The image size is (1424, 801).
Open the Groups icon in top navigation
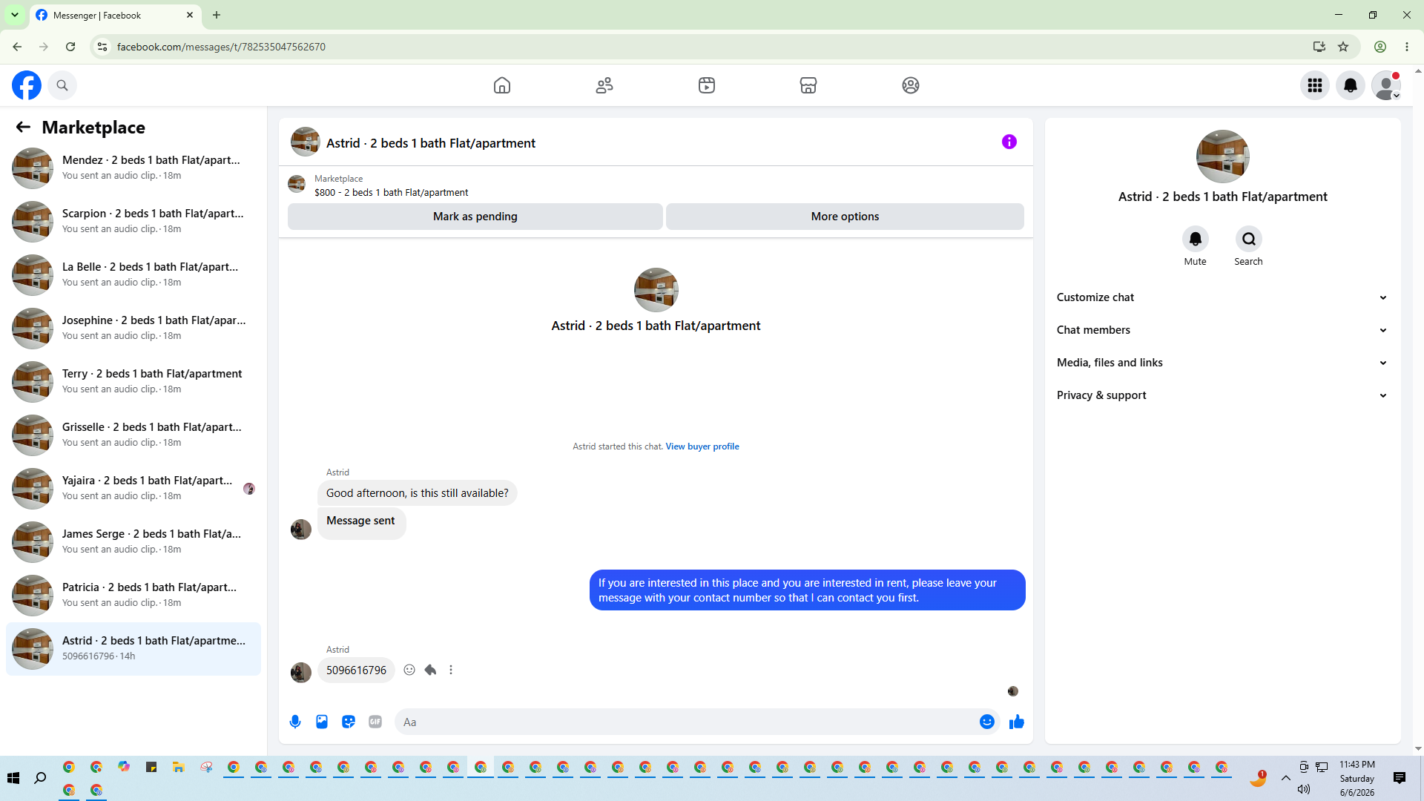(911, 85)
